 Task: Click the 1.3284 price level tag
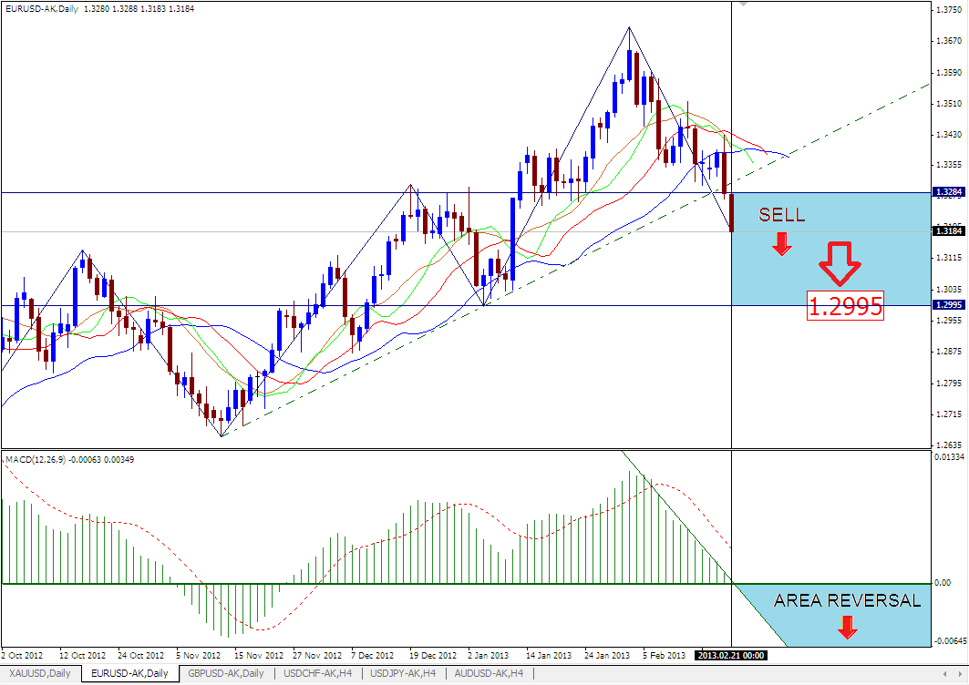[x=949, y=192]
